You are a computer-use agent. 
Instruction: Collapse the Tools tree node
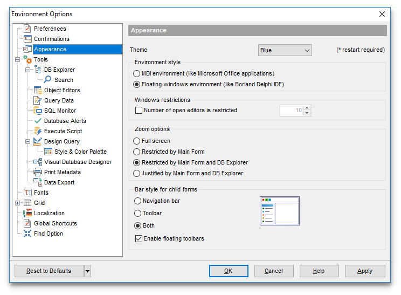[17, 60]
